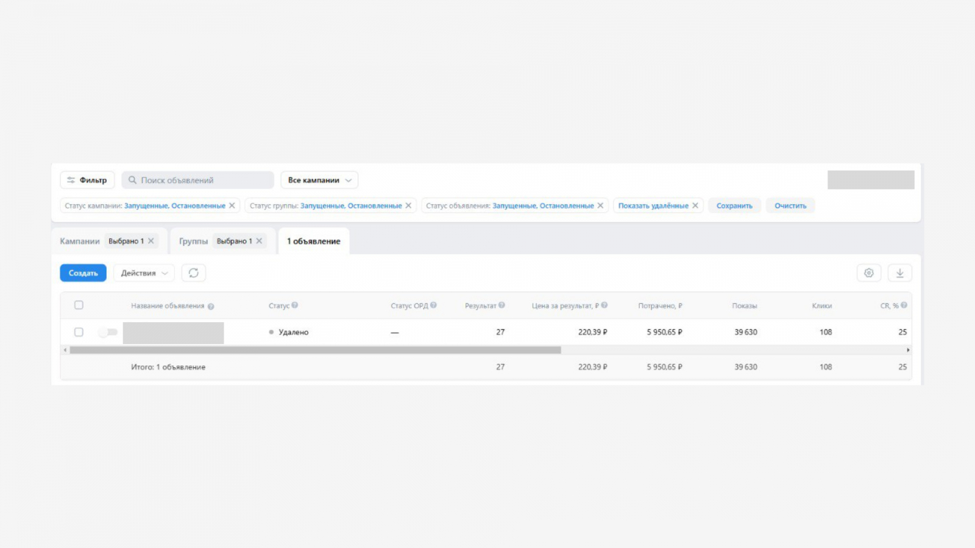Switch to the Кампании tab
Screen dimensions: 975x548
(80, 241)
